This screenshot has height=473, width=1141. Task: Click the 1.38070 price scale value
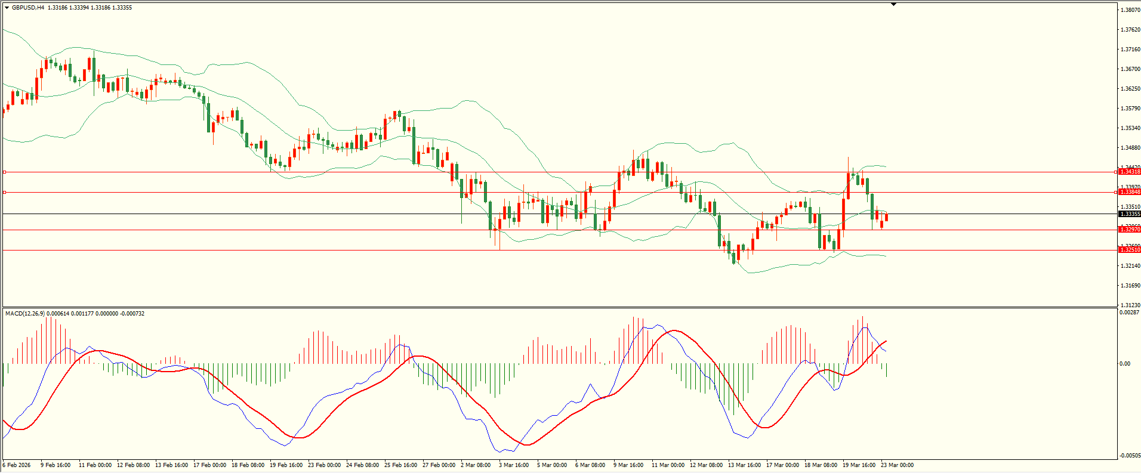pyautogui.click(x=1131, y=10)
